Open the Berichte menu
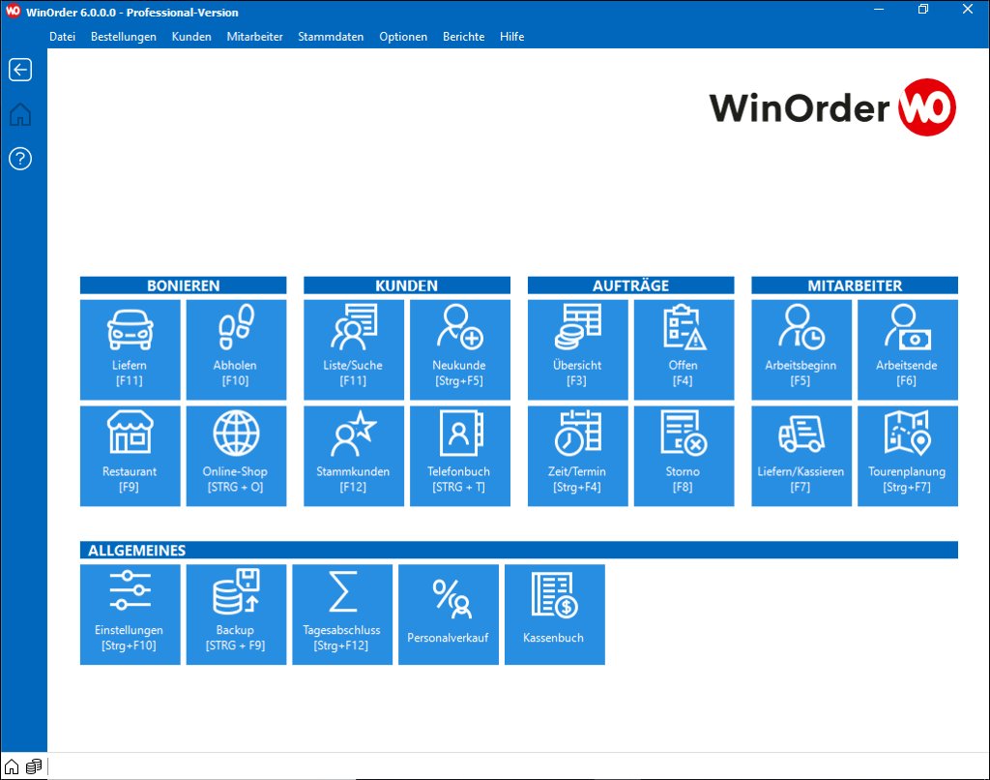This screenshot has height=780, width=990. [463, 37]
